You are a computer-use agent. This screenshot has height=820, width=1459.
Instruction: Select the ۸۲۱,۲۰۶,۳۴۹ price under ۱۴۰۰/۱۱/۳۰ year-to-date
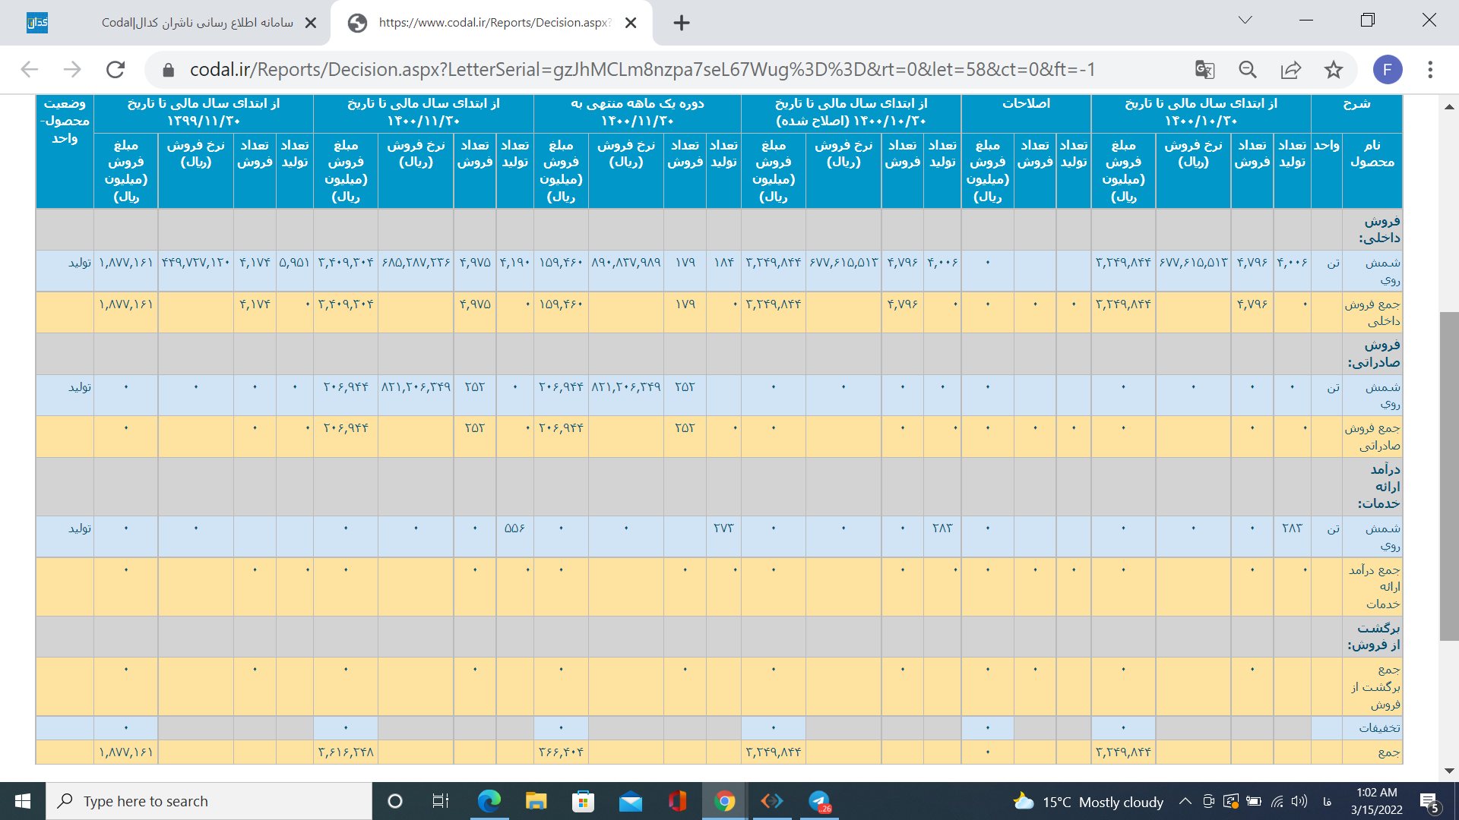pyautogui.click(x=416, y=387)
